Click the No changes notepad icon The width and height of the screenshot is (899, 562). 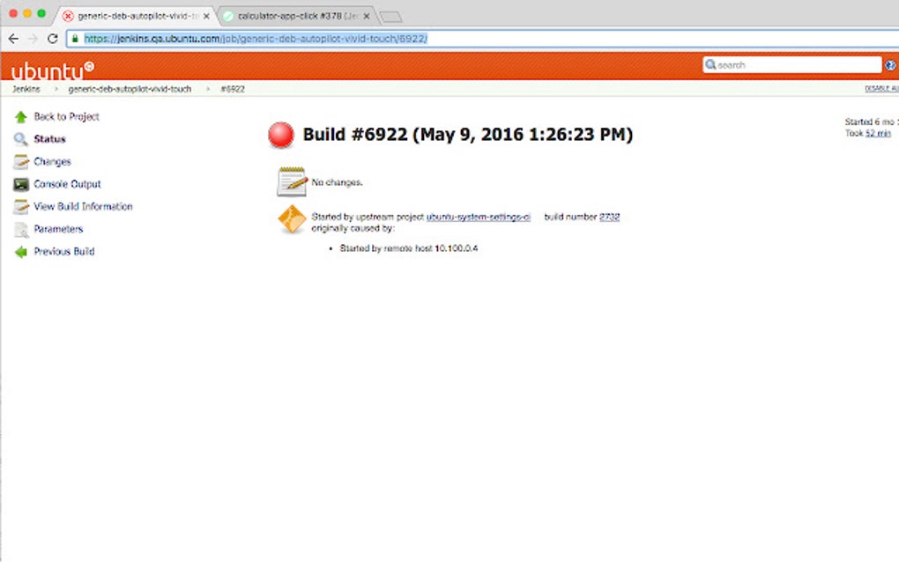(x=291, y=180)
